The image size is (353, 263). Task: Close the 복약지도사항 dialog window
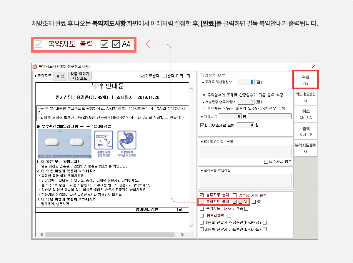(313, 66)
